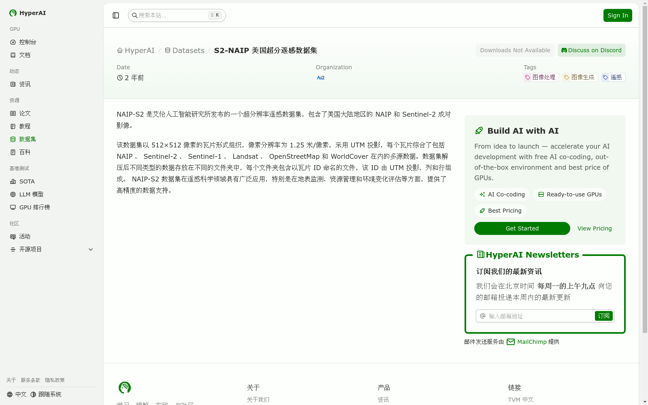Click the 遥感 tag

[613, 77]
